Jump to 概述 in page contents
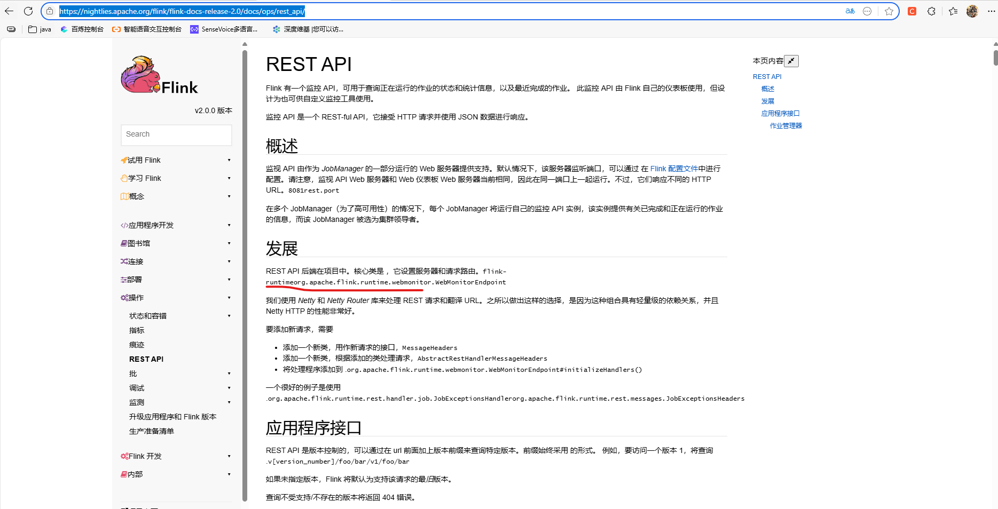 point(768,89)
